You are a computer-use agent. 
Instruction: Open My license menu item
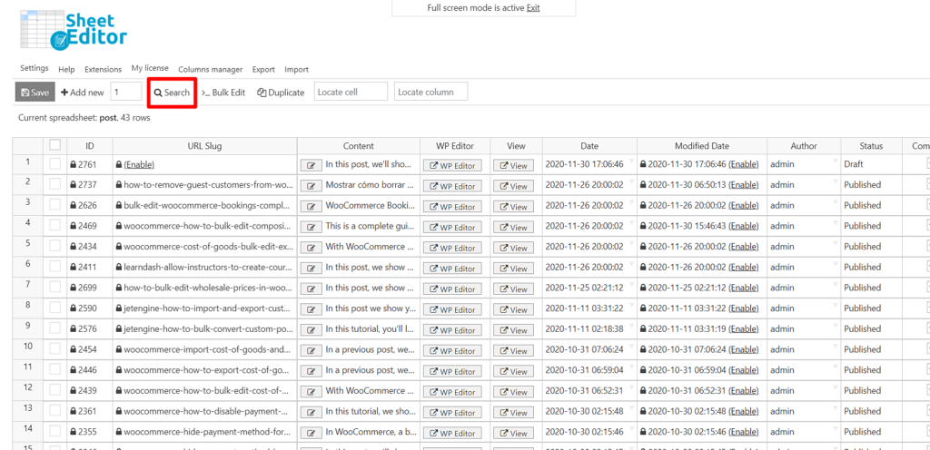[150, 68]
